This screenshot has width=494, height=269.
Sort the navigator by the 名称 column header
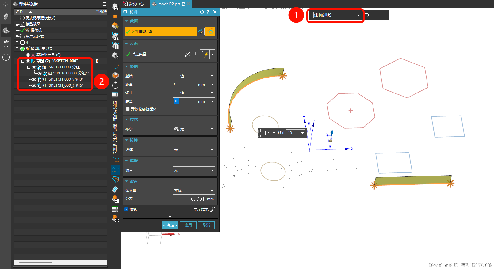tap(54, 12)
